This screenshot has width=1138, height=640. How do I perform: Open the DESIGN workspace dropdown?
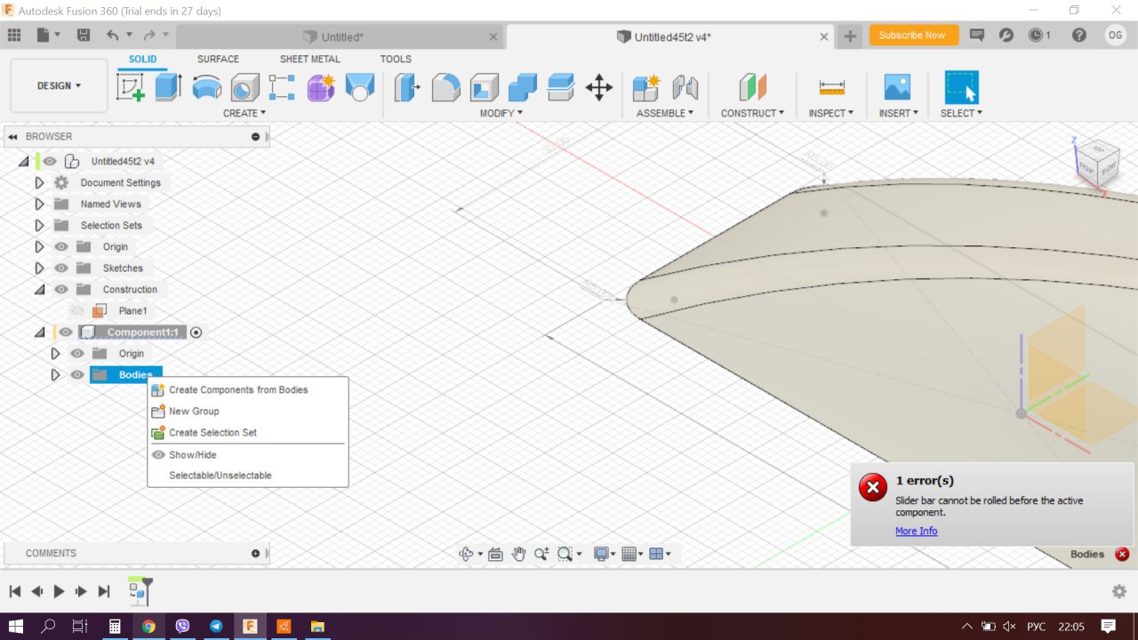(59, 86)
